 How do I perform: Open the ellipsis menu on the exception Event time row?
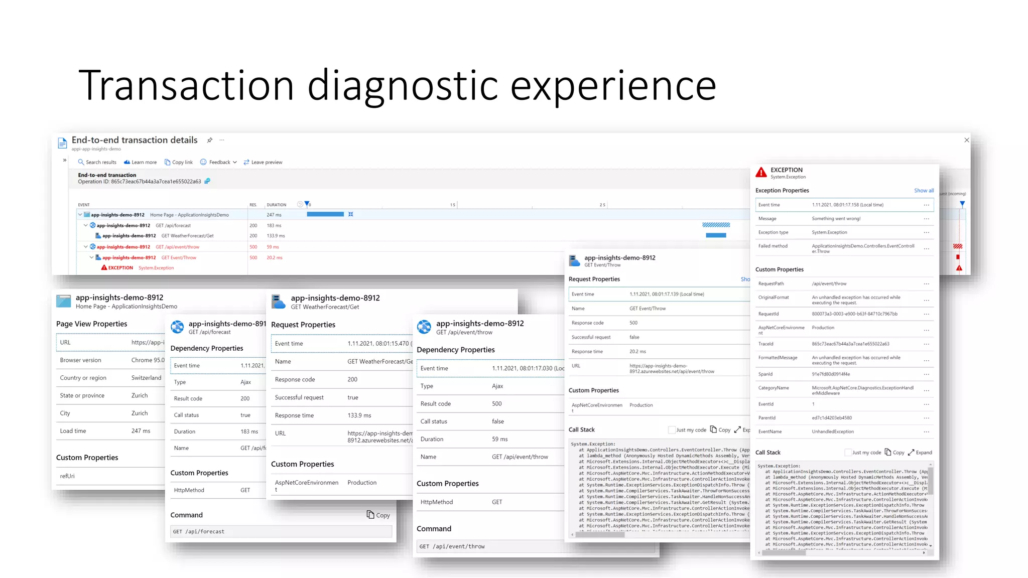[927, 205]
